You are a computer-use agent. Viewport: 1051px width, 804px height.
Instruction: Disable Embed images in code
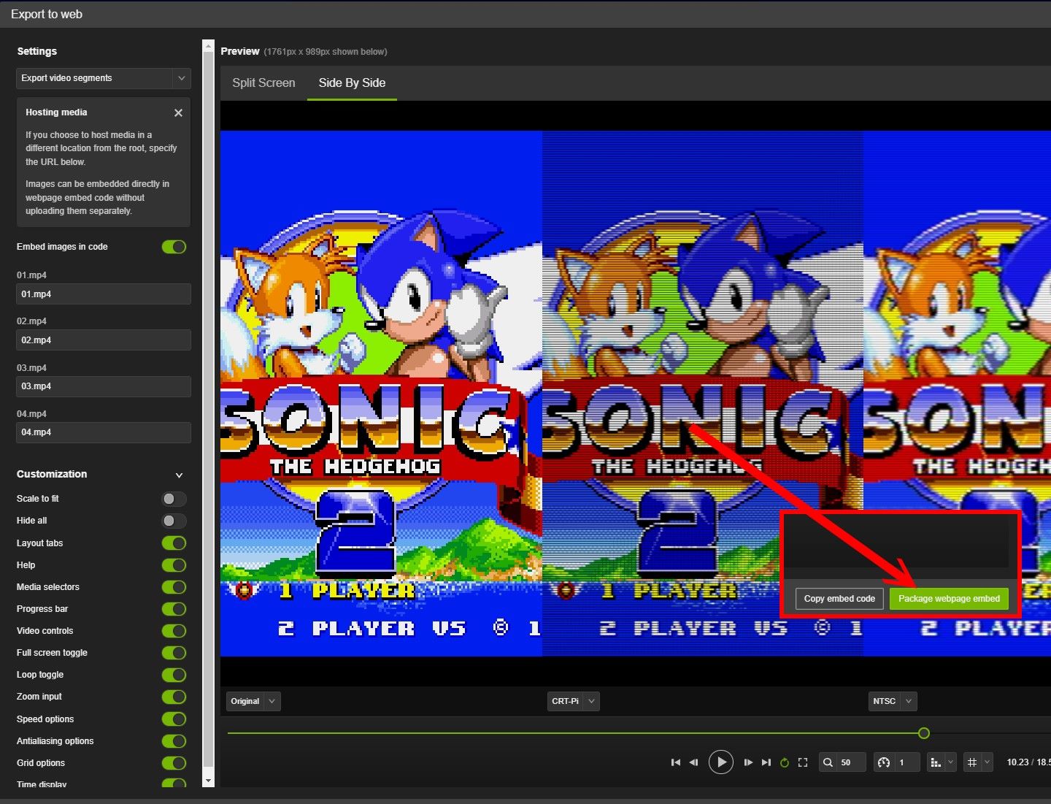174,247
